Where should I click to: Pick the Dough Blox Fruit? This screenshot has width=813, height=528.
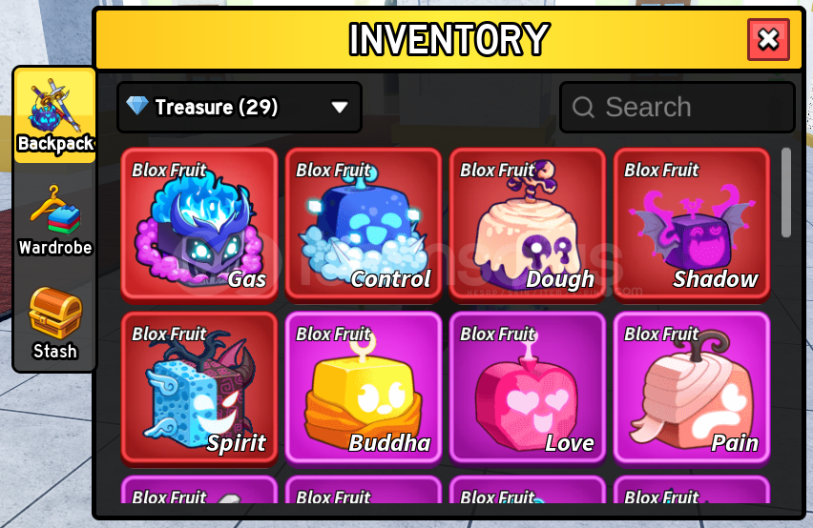coord(528,225)
